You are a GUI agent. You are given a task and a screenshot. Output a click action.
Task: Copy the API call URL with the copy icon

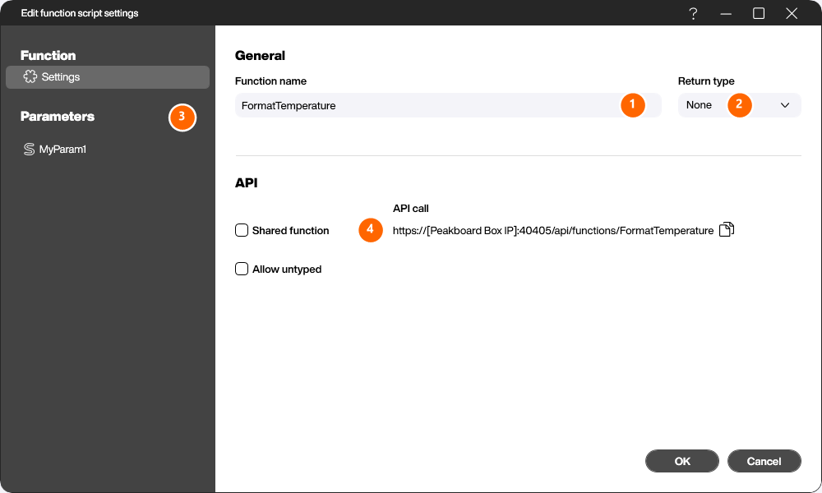coord(727,229)
